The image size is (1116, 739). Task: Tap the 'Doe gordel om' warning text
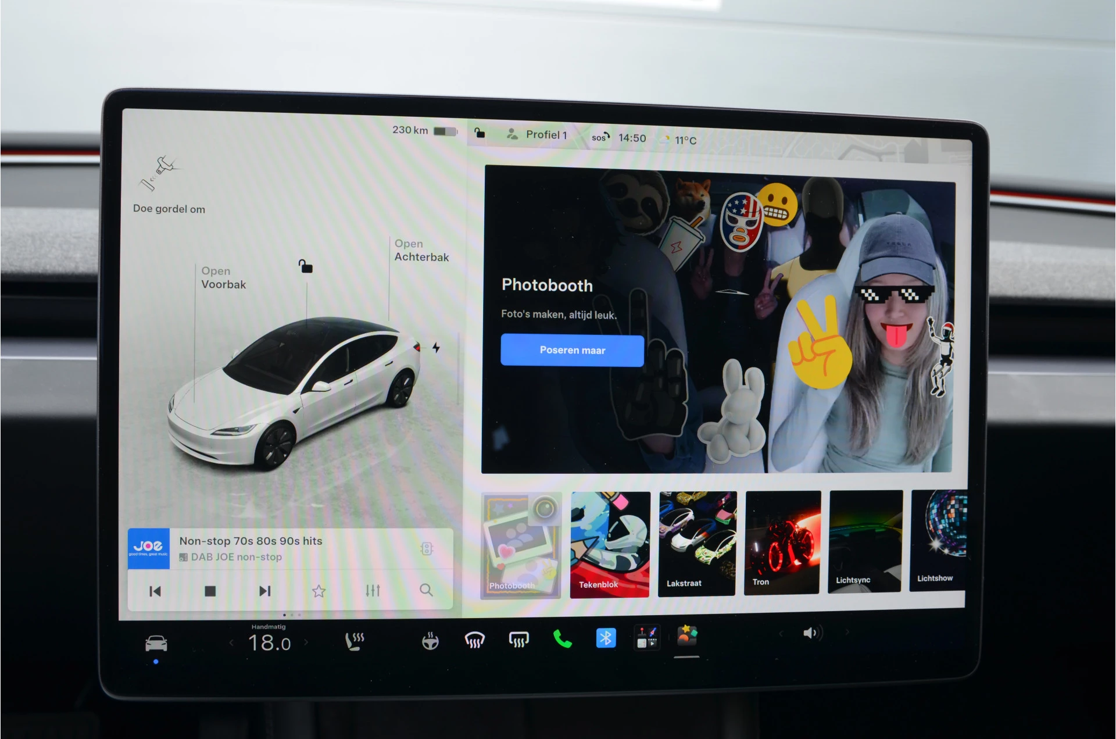coord(169,209)
